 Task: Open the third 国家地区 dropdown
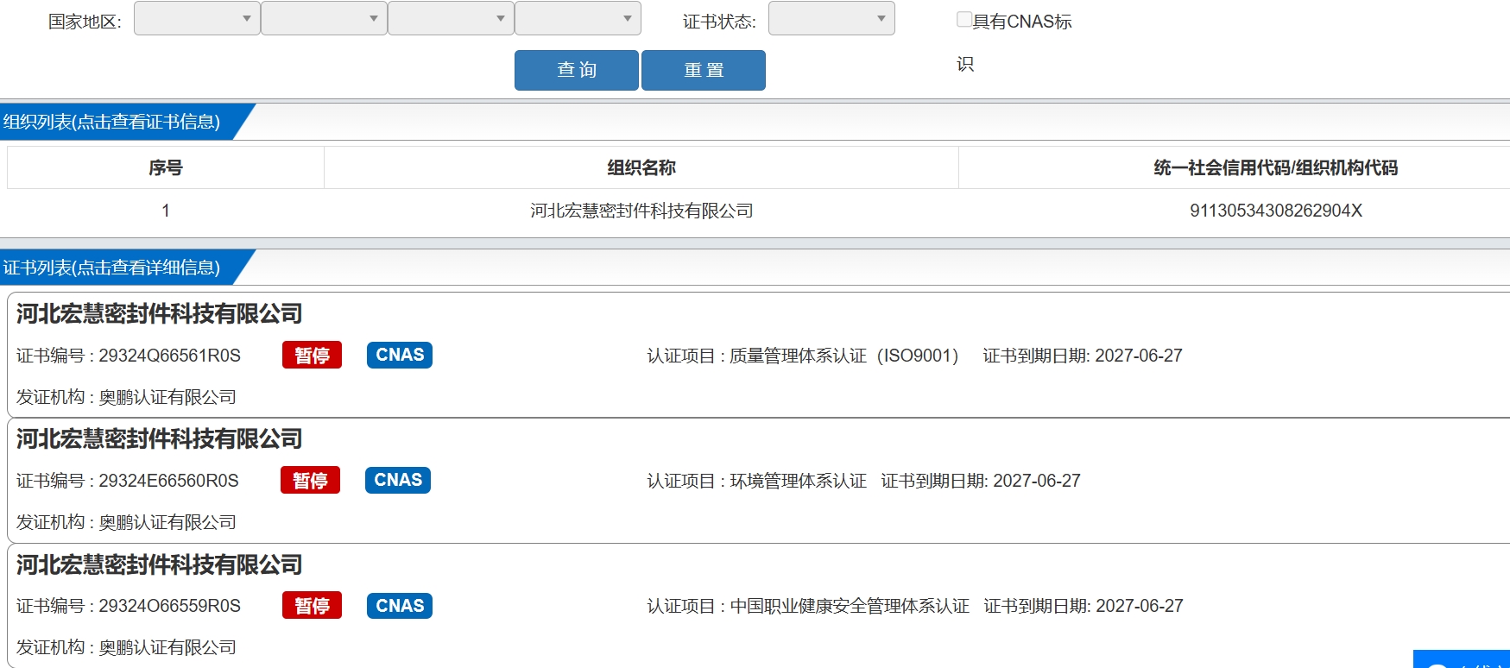[451, 18]
